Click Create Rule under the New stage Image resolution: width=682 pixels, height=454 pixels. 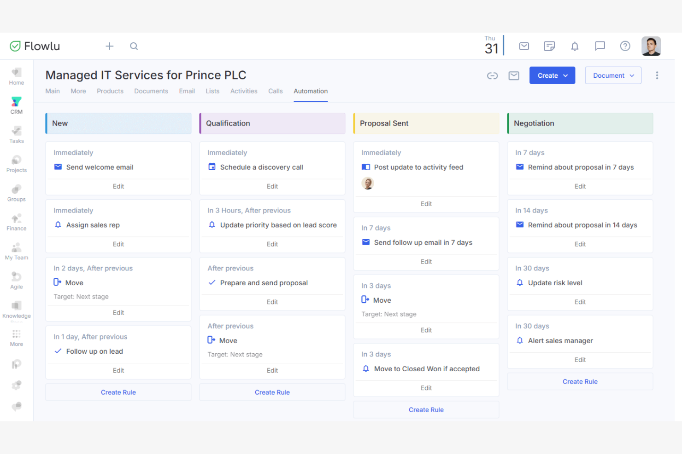coord(118,392)
